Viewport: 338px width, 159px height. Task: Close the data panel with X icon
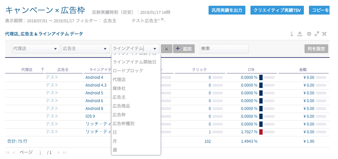[324, 34]
